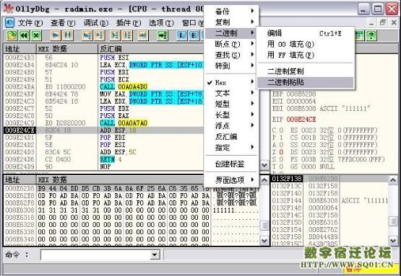Select 反汇编 in context menu
This screenshot has height=276, width=401.
(x=230, y=136)
